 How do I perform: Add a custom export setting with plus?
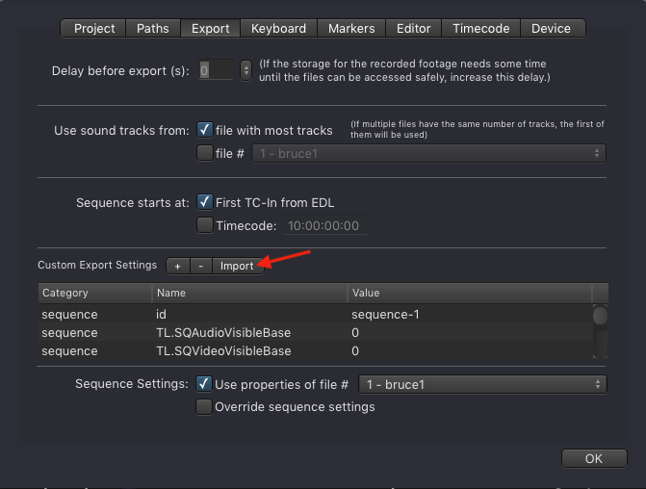(177, 266)
